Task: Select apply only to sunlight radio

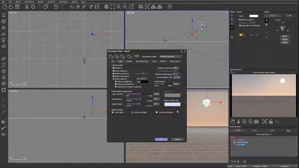Action: click(x=132, y=112)
